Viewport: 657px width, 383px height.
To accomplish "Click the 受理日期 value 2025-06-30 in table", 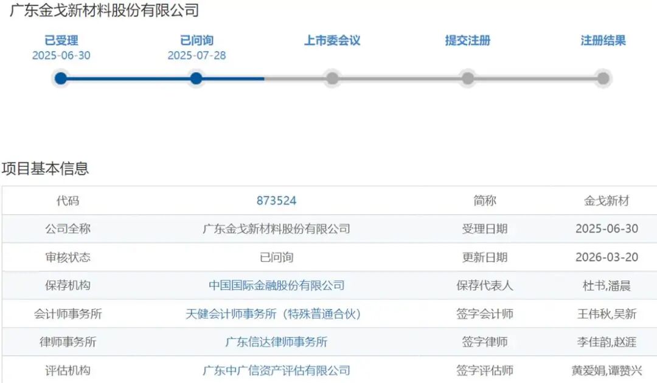I will (x=607, y=229).
